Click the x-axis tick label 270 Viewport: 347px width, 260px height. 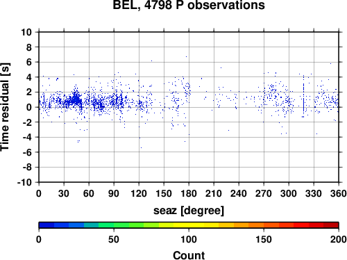click(264, 193)
